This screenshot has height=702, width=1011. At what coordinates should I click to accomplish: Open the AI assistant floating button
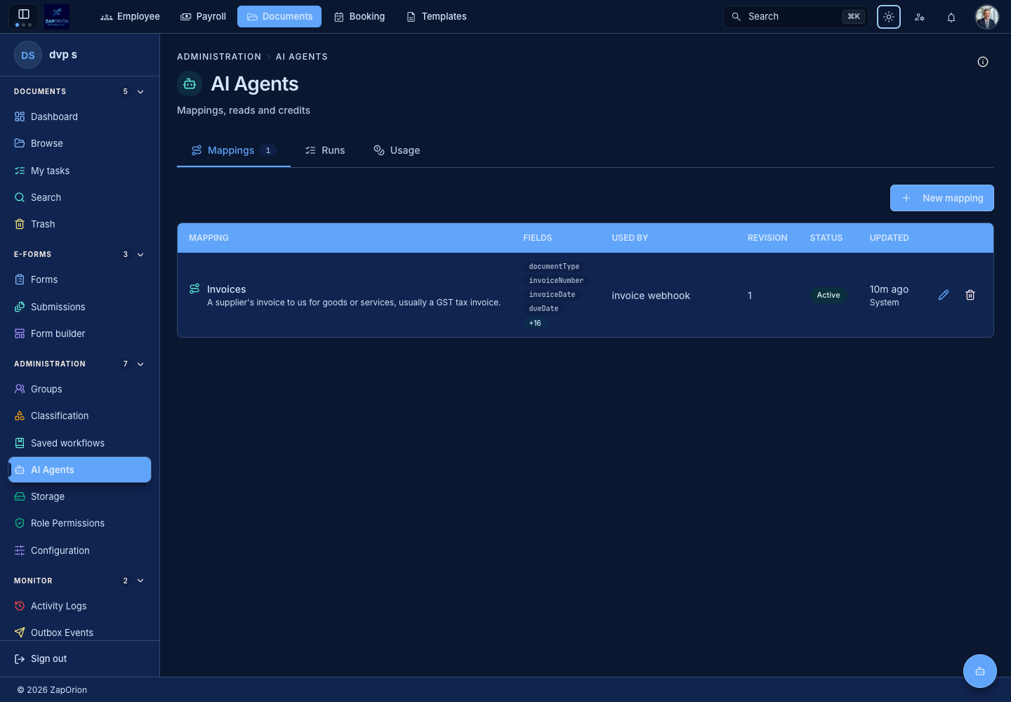coord(980,671)
